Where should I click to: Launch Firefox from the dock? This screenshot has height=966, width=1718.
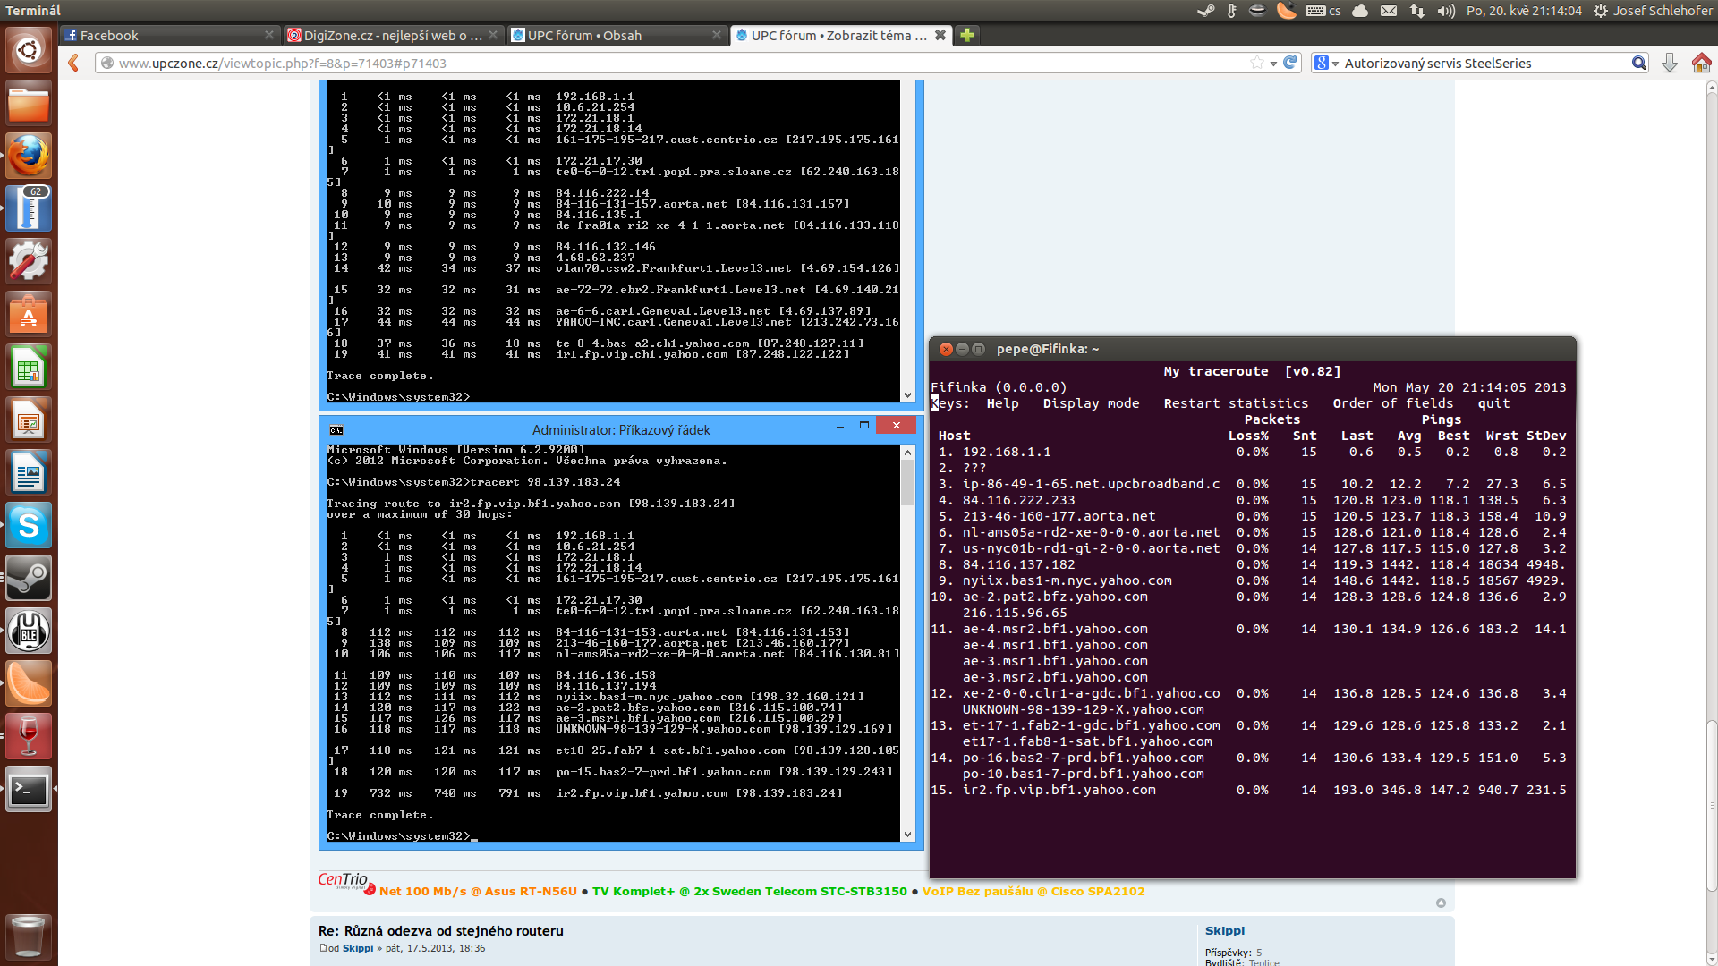(29, 156)
